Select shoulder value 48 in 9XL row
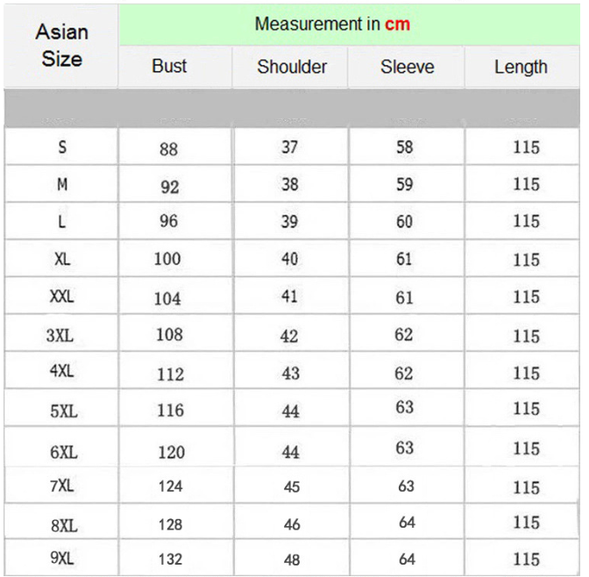 [x=291, y=559]
